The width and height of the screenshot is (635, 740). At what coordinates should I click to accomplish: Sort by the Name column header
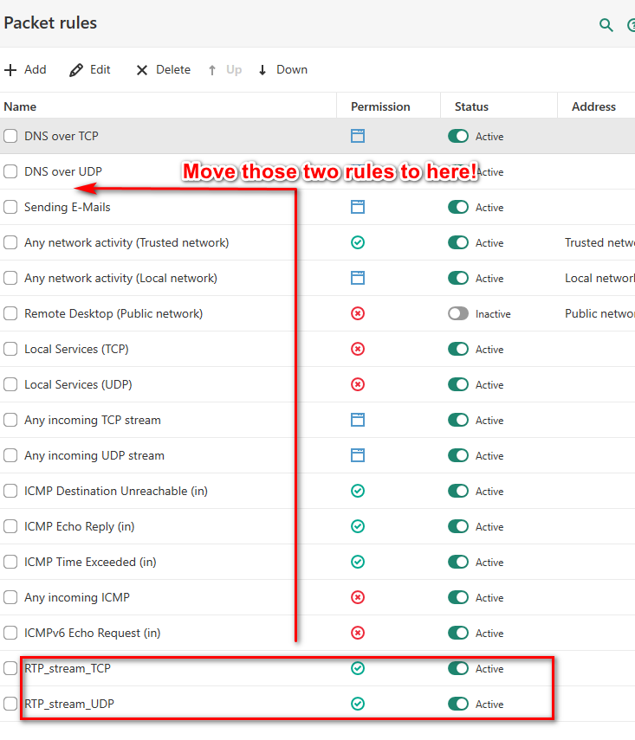(20, 106)
